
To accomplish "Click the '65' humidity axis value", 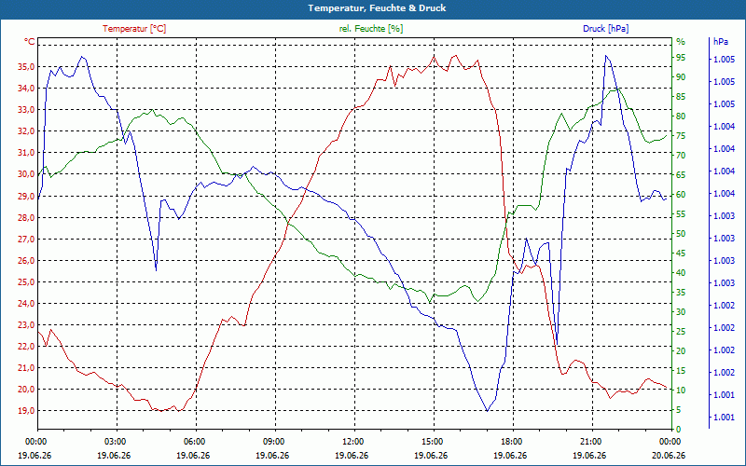I will coord(681,175).
